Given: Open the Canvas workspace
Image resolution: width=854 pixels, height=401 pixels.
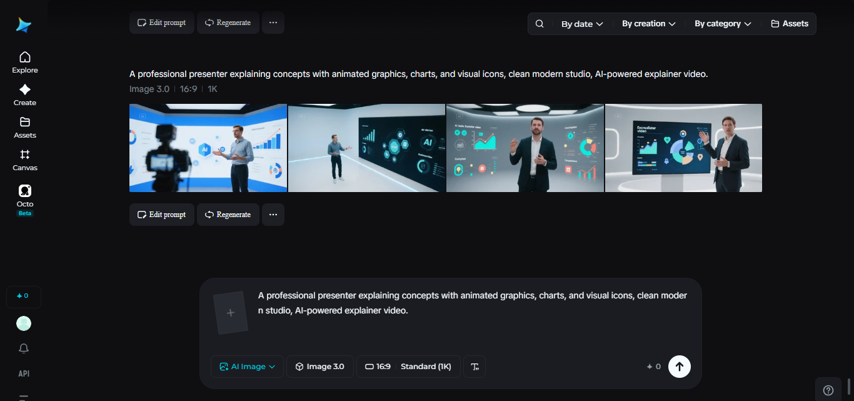Looking at the screenshot, I should pyautogui.click(x=25, y=160).
